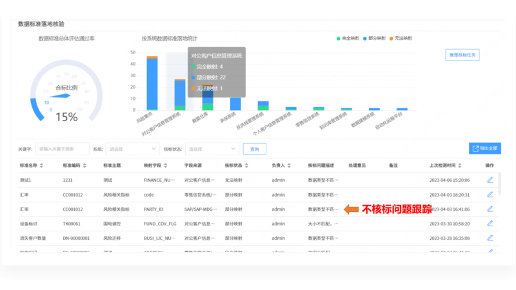The height and width of the screenshot is (290, 516).
Task: Sort by 映射字段 column arrows
Action: 166,166
